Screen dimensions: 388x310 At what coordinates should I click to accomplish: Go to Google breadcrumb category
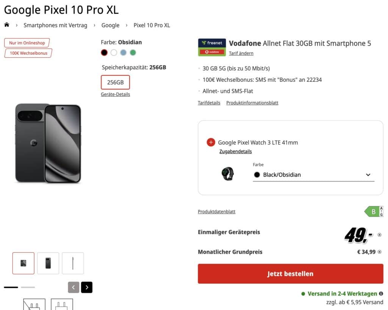point(110,25)
